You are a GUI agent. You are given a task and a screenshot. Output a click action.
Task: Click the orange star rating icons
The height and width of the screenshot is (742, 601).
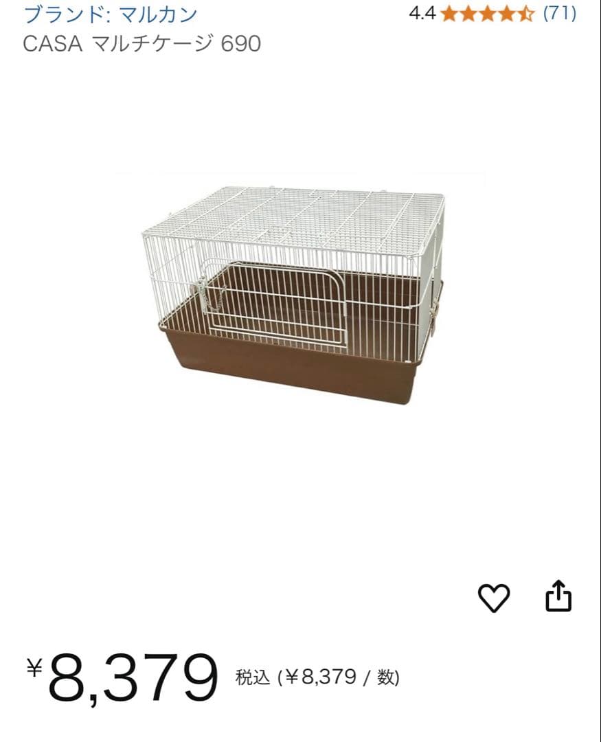[487, 13]
